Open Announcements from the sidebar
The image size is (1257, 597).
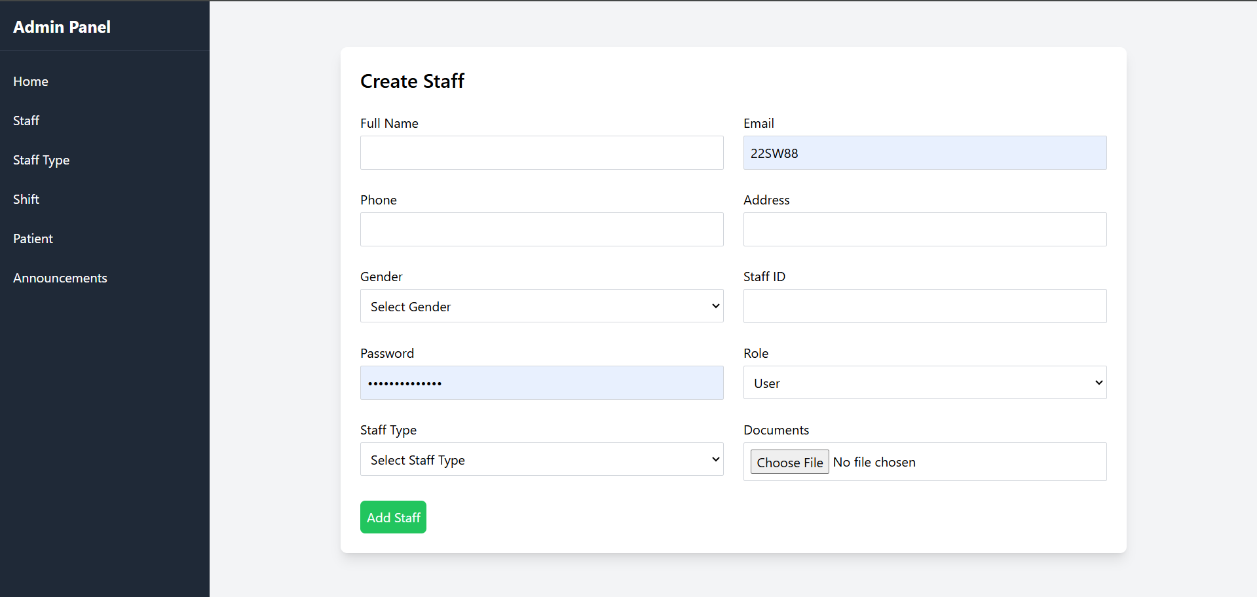(x=60, y=278)
